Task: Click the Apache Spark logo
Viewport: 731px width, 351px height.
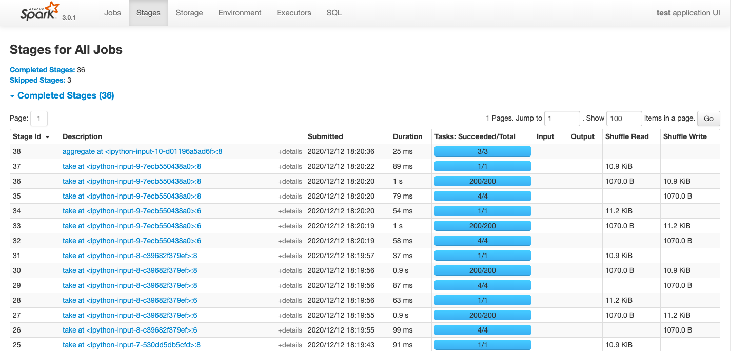Action: (x=39, y=12)
